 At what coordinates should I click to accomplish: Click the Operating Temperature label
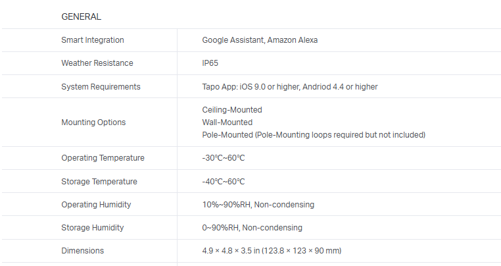click(103, 158)
